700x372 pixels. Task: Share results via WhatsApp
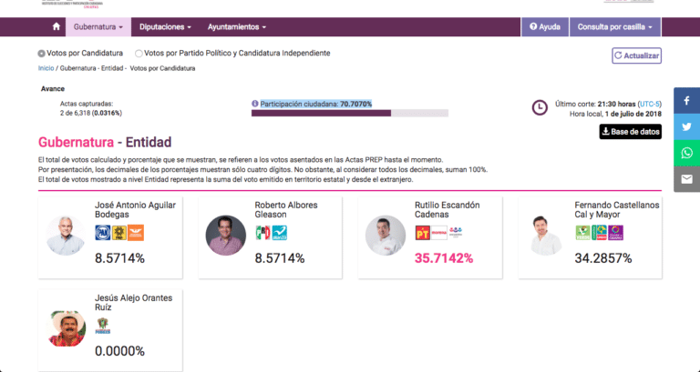pyautogui.click(x=686, y=153)
